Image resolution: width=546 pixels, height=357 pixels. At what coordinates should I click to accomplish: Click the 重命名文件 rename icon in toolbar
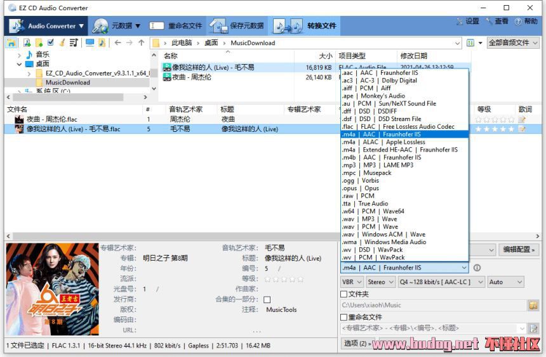(156, 26)
